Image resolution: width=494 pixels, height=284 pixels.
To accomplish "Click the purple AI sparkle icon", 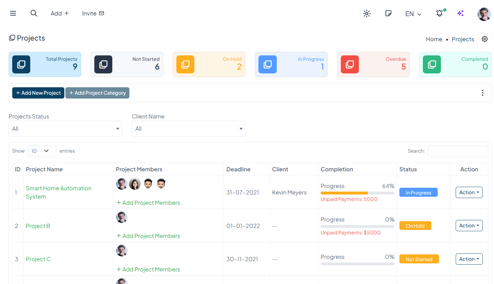I will 460,13.
